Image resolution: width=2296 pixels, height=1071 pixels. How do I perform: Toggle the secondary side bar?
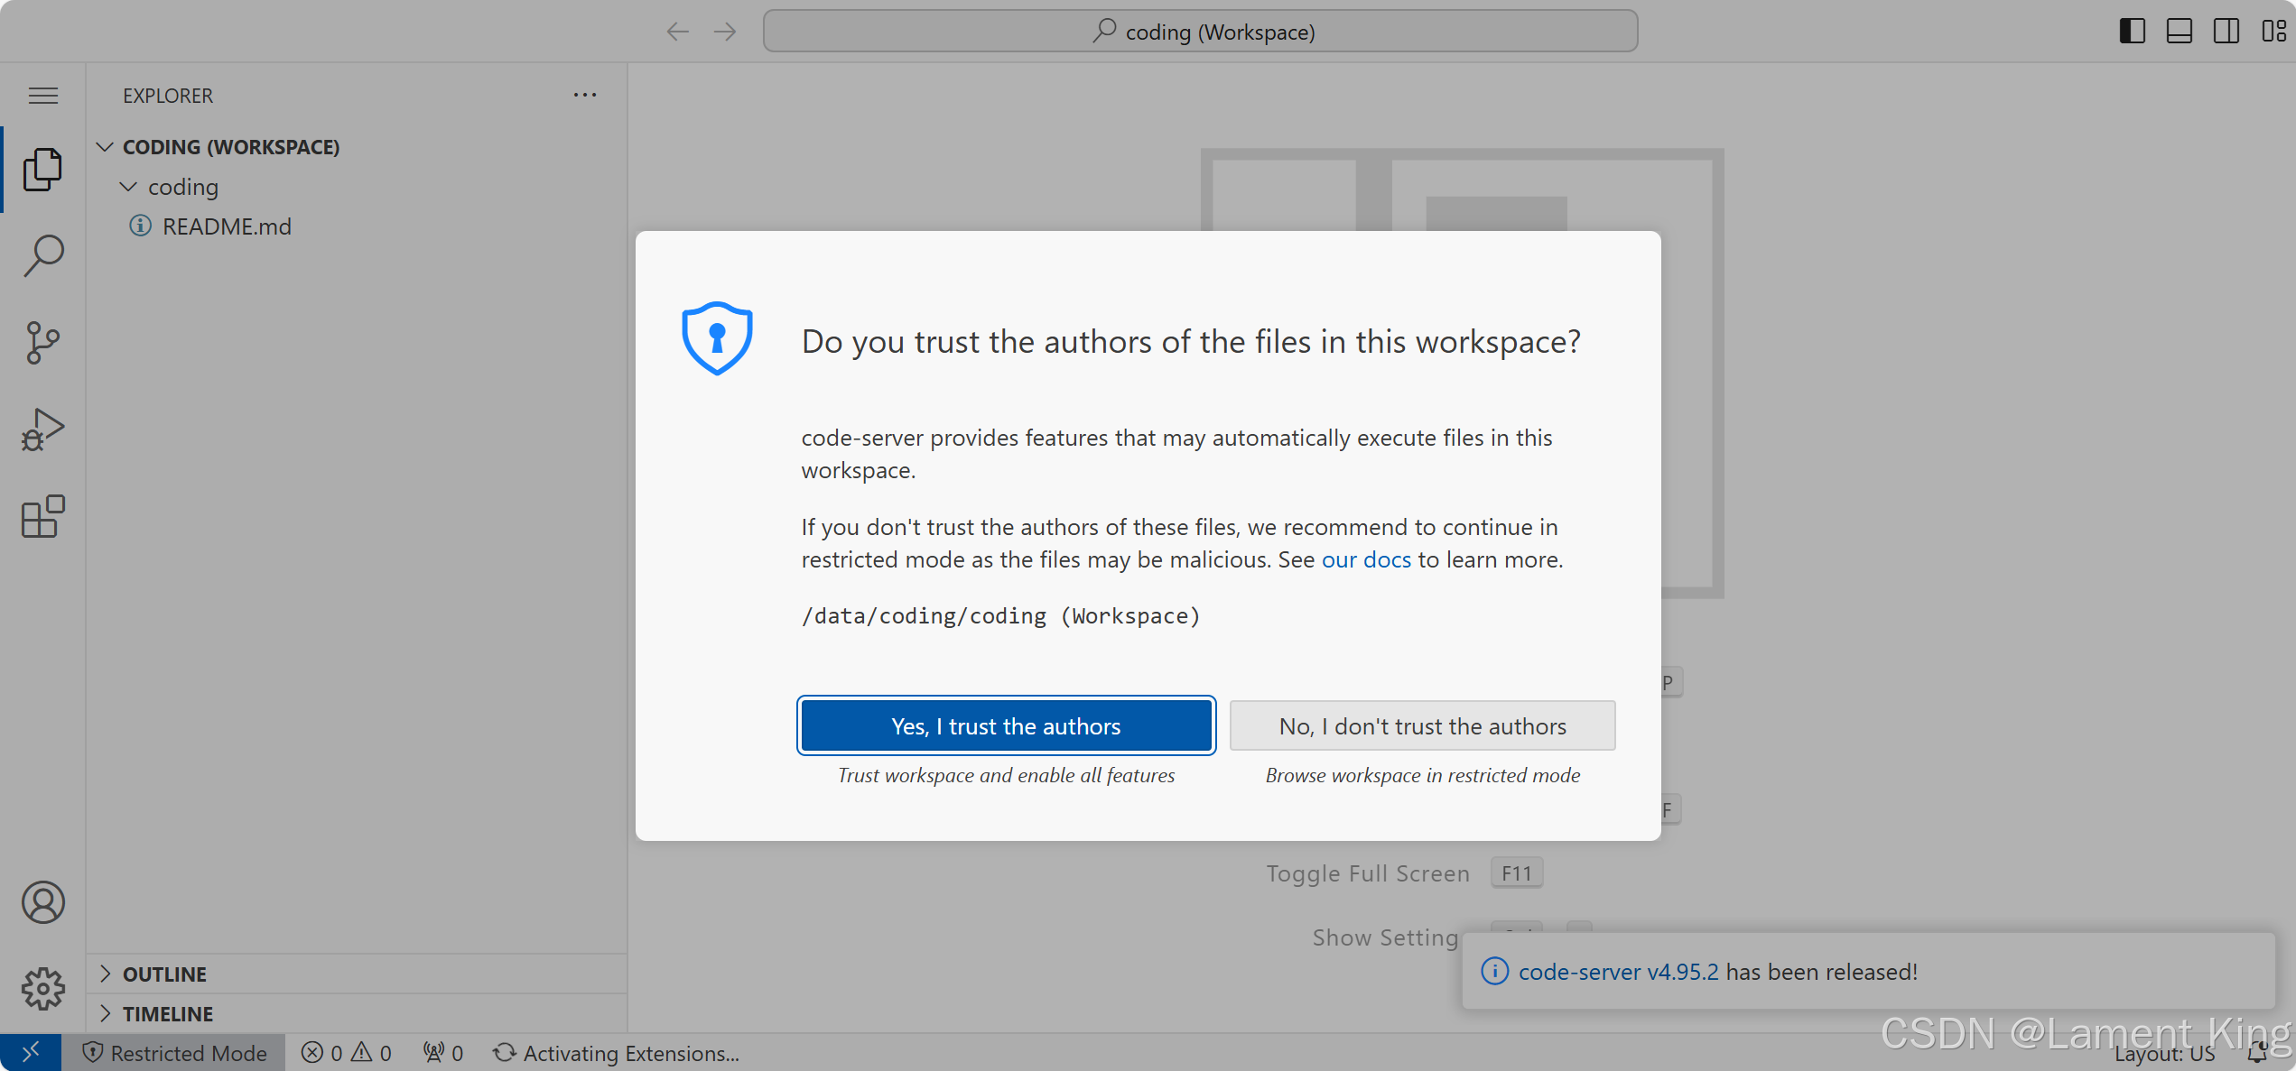2226,32
